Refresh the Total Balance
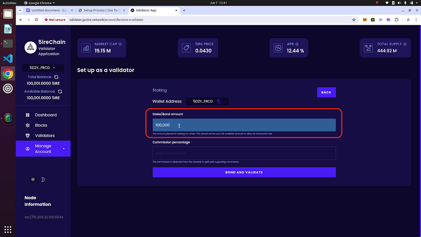This screenshot has width=421, height=237. pyautogui.click(x=56, y=77)
